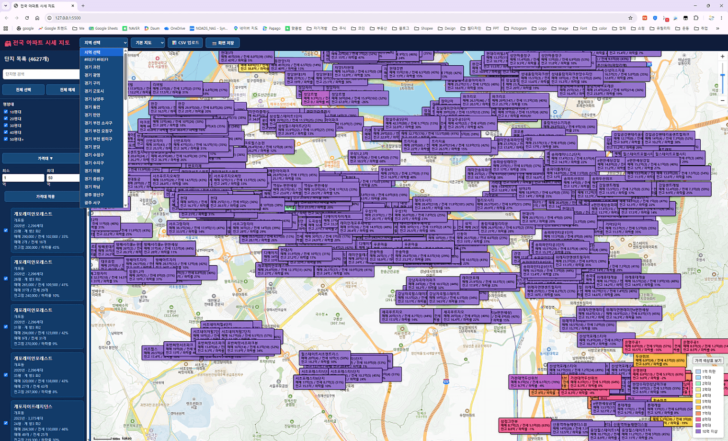Click the 10억 이상 legend color swatch
The width and height of the screenshot is (728, 441).
coord(698,431)
